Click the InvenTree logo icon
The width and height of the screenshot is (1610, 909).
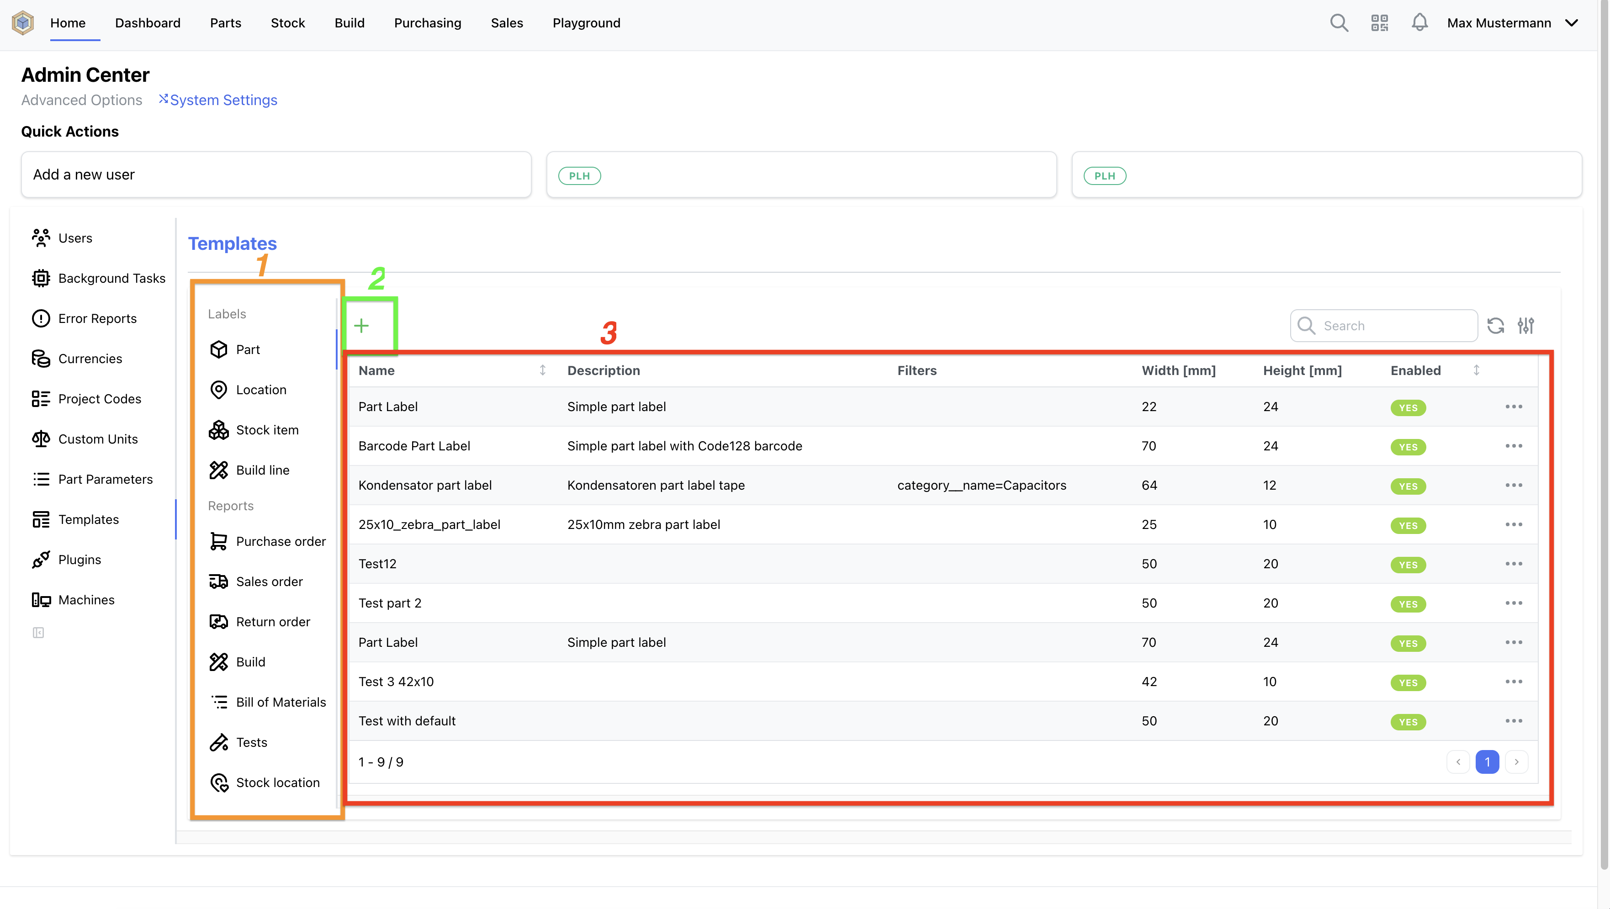pyautogui.click(x=23, y=23)
